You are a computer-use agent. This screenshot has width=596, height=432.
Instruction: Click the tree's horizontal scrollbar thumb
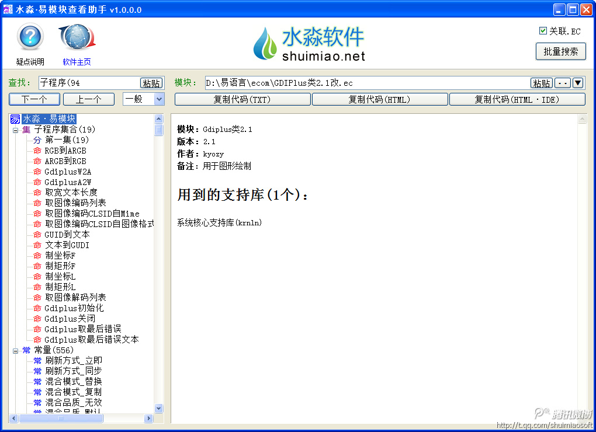click(61, 419)
